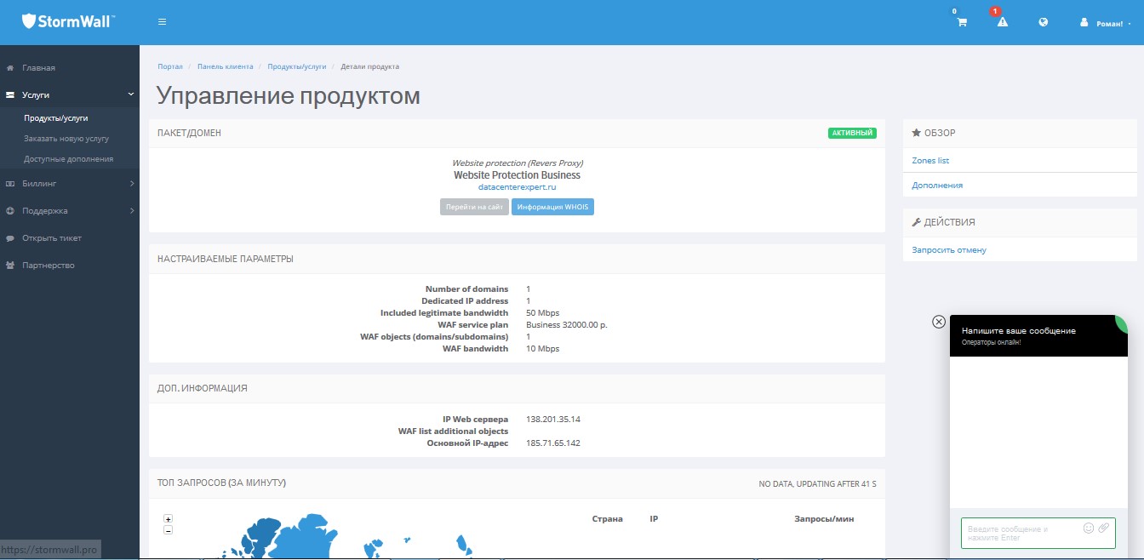1144x560 pixels.
Task: Expand the Биллинг sidebar section
Action: [70, 183]
